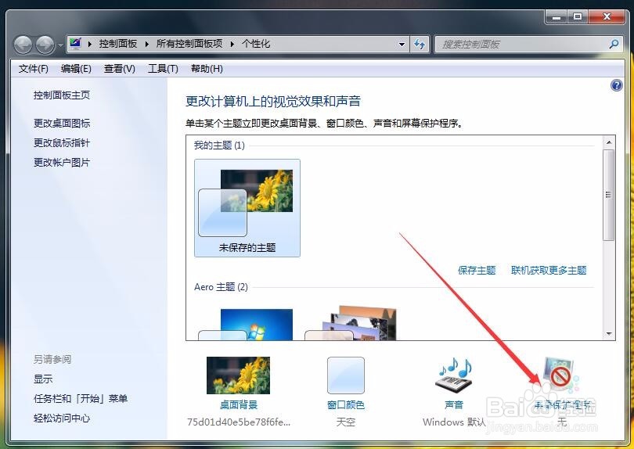Click the blue help question mark icon

coord(616,85)
